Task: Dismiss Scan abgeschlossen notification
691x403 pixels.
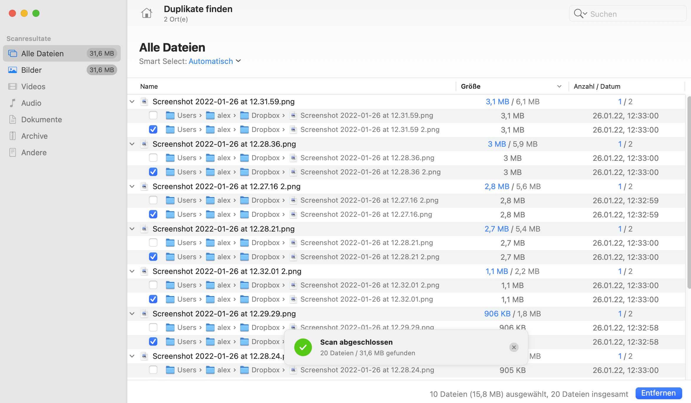Action: coord(514,347)
